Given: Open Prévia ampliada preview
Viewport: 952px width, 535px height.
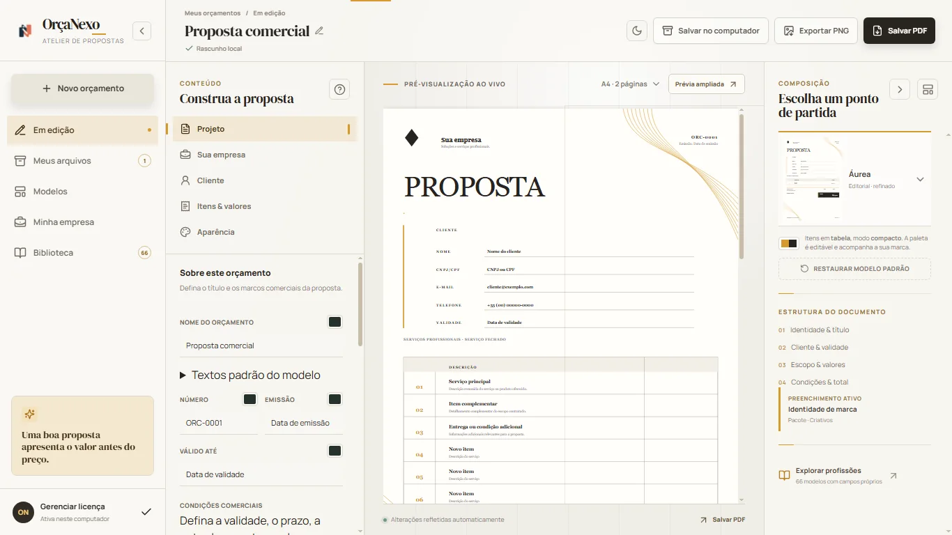Looking at the screenshot, I should [706, 84].
